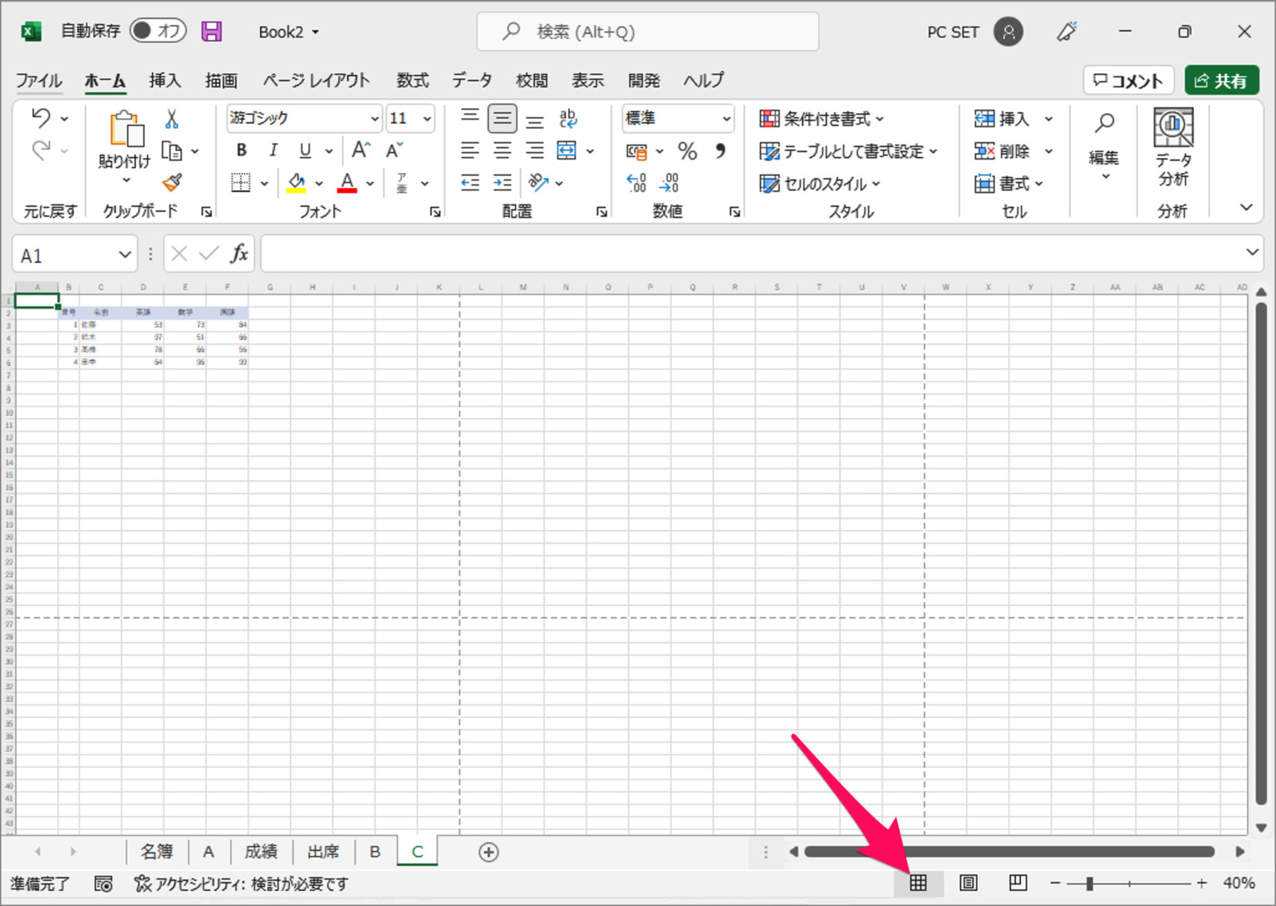Viewport: 1276px width, 906px height.
Task: Open the ファイル tab
Action: [39, 81]
